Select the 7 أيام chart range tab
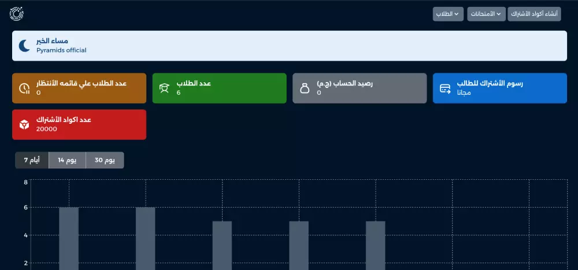Viewport: 578px width, 270px height. click(32, 160)
